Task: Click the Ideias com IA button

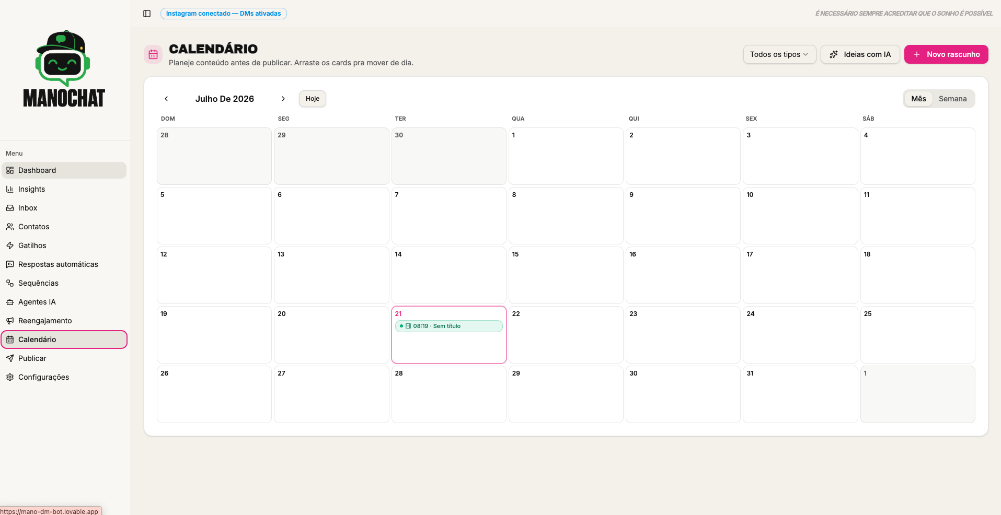Action: click(860, 54)
